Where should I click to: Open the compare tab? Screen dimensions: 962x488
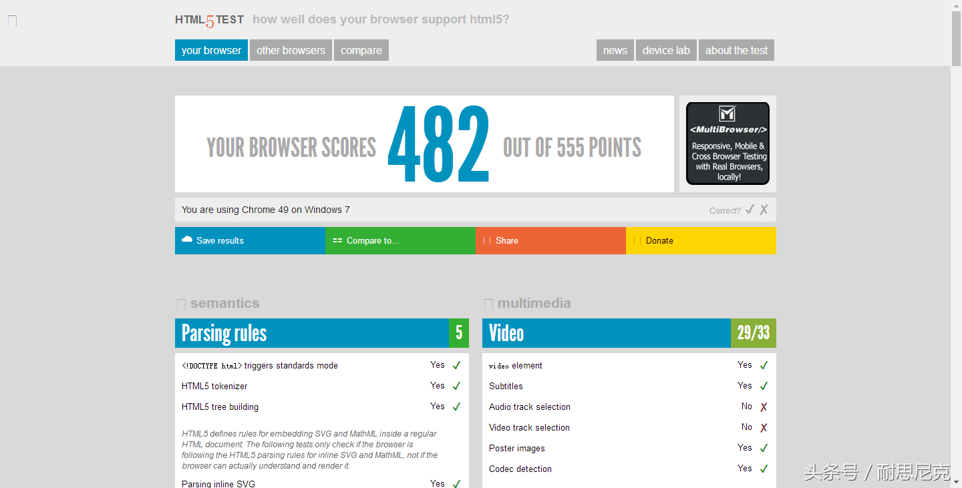pyautogui.click(x=361, y=50)
